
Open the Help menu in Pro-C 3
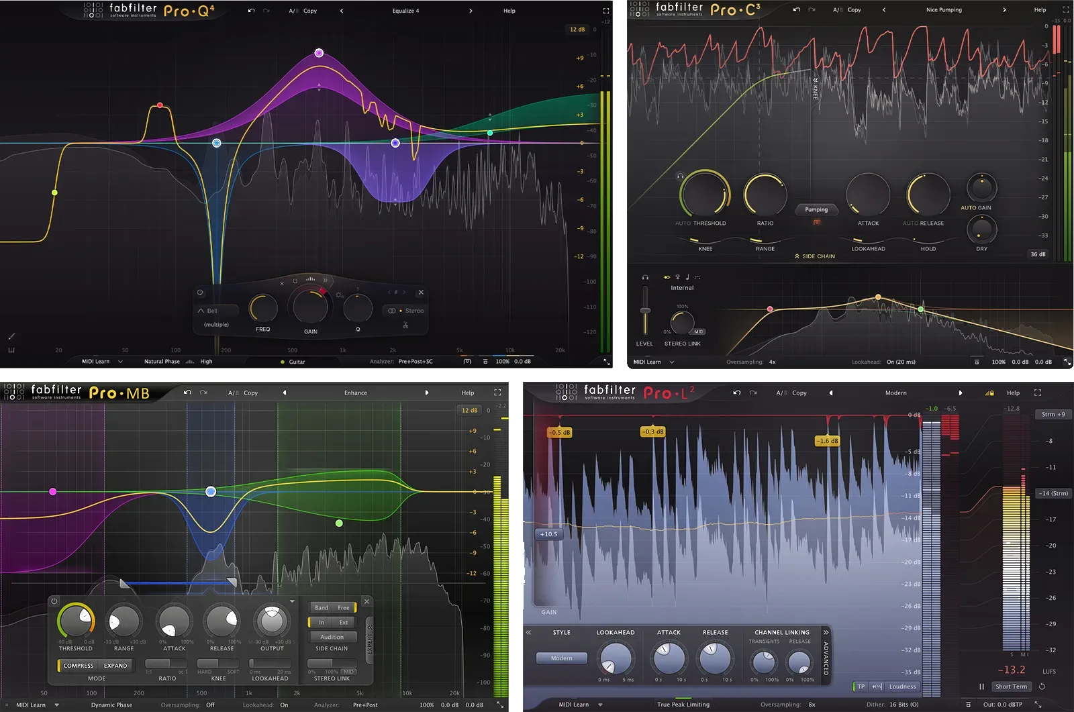(1040, 10)
